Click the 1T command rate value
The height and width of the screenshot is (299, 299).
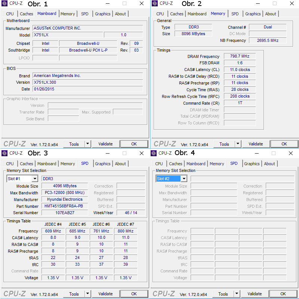tap(240, 103)
